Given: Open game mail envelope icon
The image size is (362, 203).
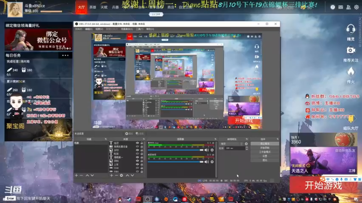Looking at the screenshot, I should pos(341,7).
